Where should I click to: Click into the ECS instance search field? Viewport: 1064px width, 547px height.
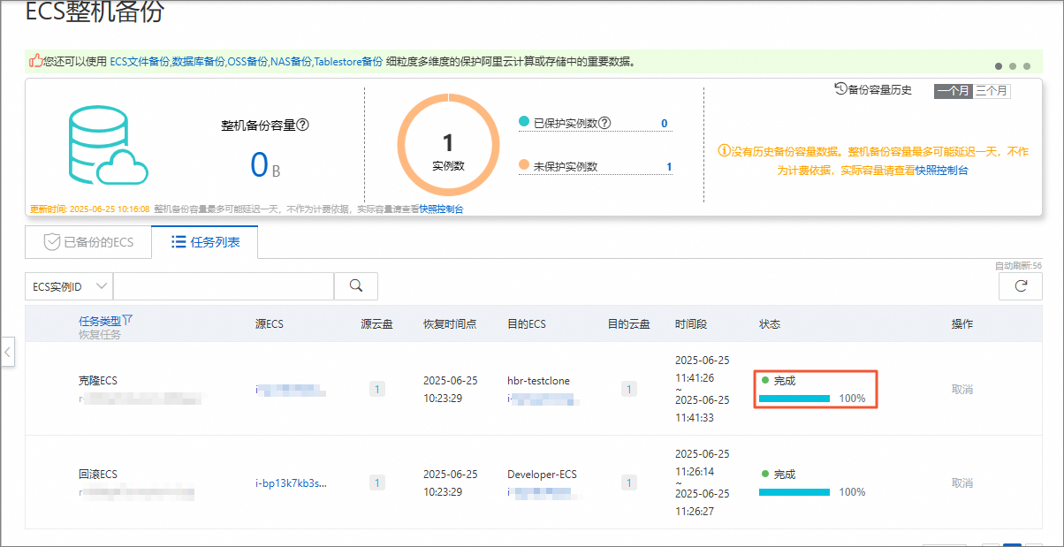tap(224, 286)
